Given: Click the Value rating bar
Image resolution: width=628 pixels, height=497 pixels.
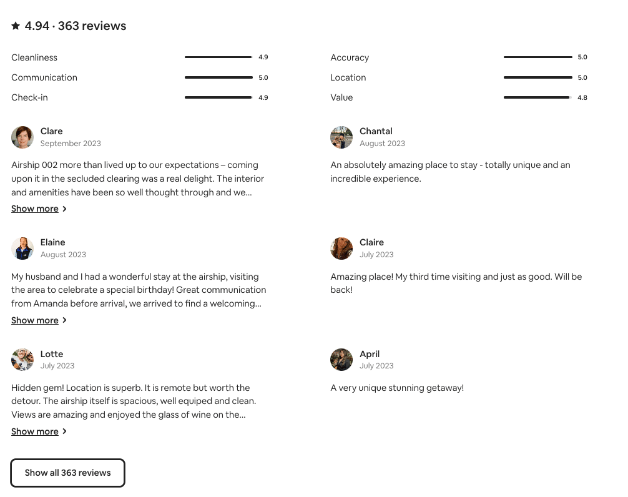Looking at the screenshot, I should 537,97.
